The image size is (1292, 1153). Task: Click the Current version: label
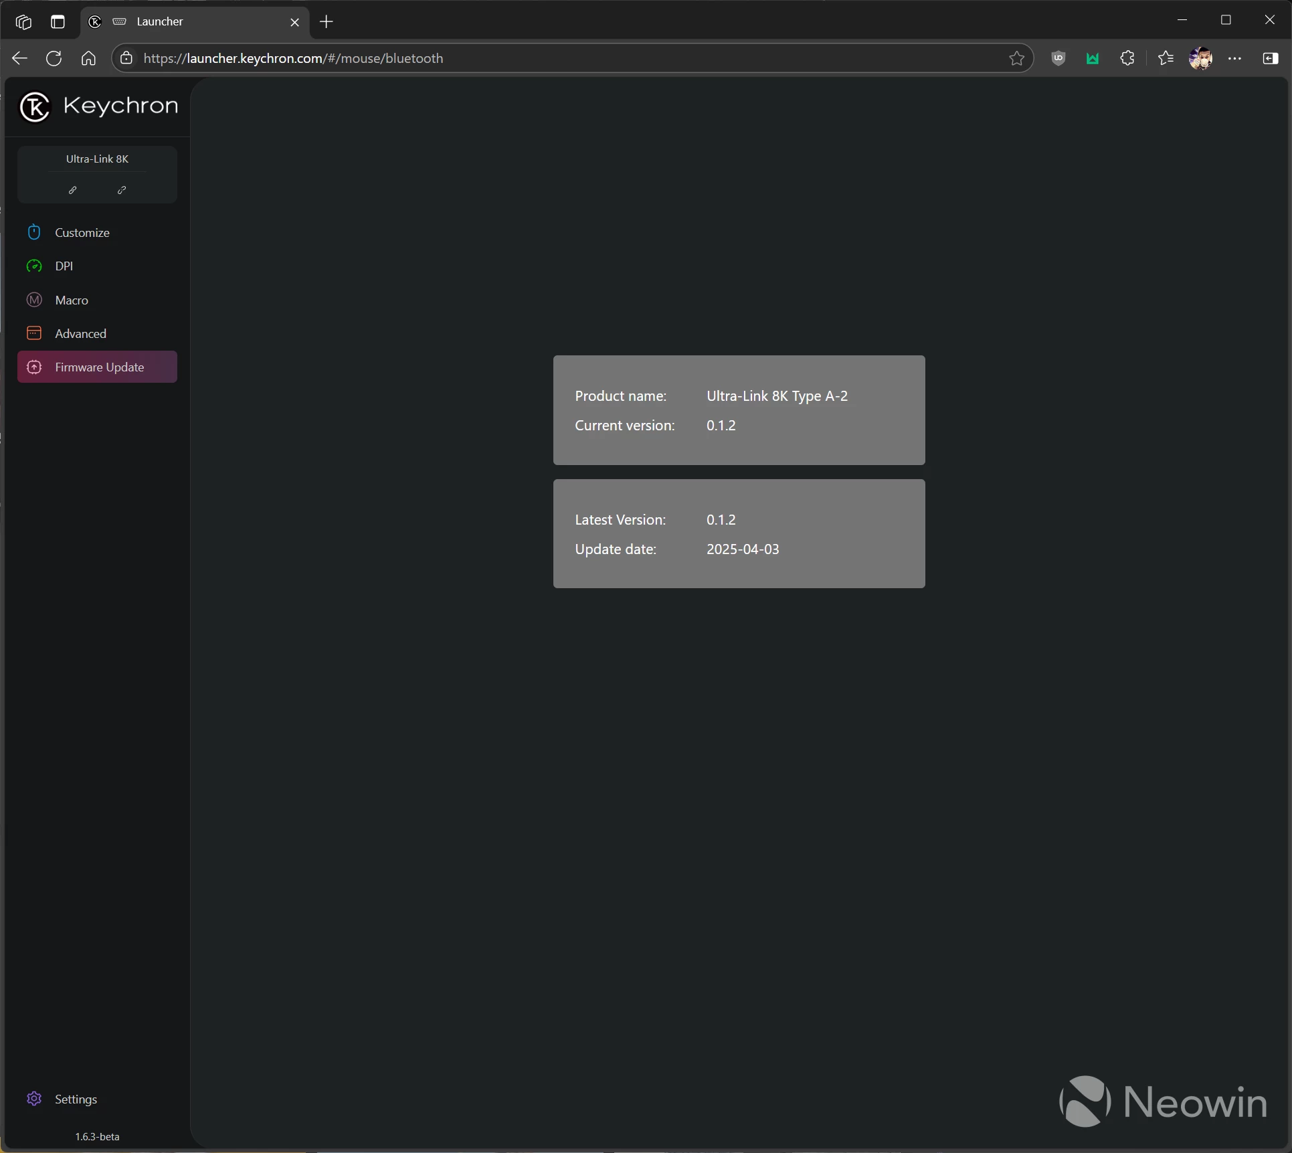pyautogui.click(x=624, y=425)
